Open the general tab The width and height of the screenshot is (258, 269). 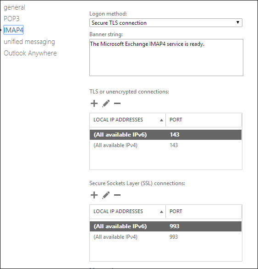14,7
